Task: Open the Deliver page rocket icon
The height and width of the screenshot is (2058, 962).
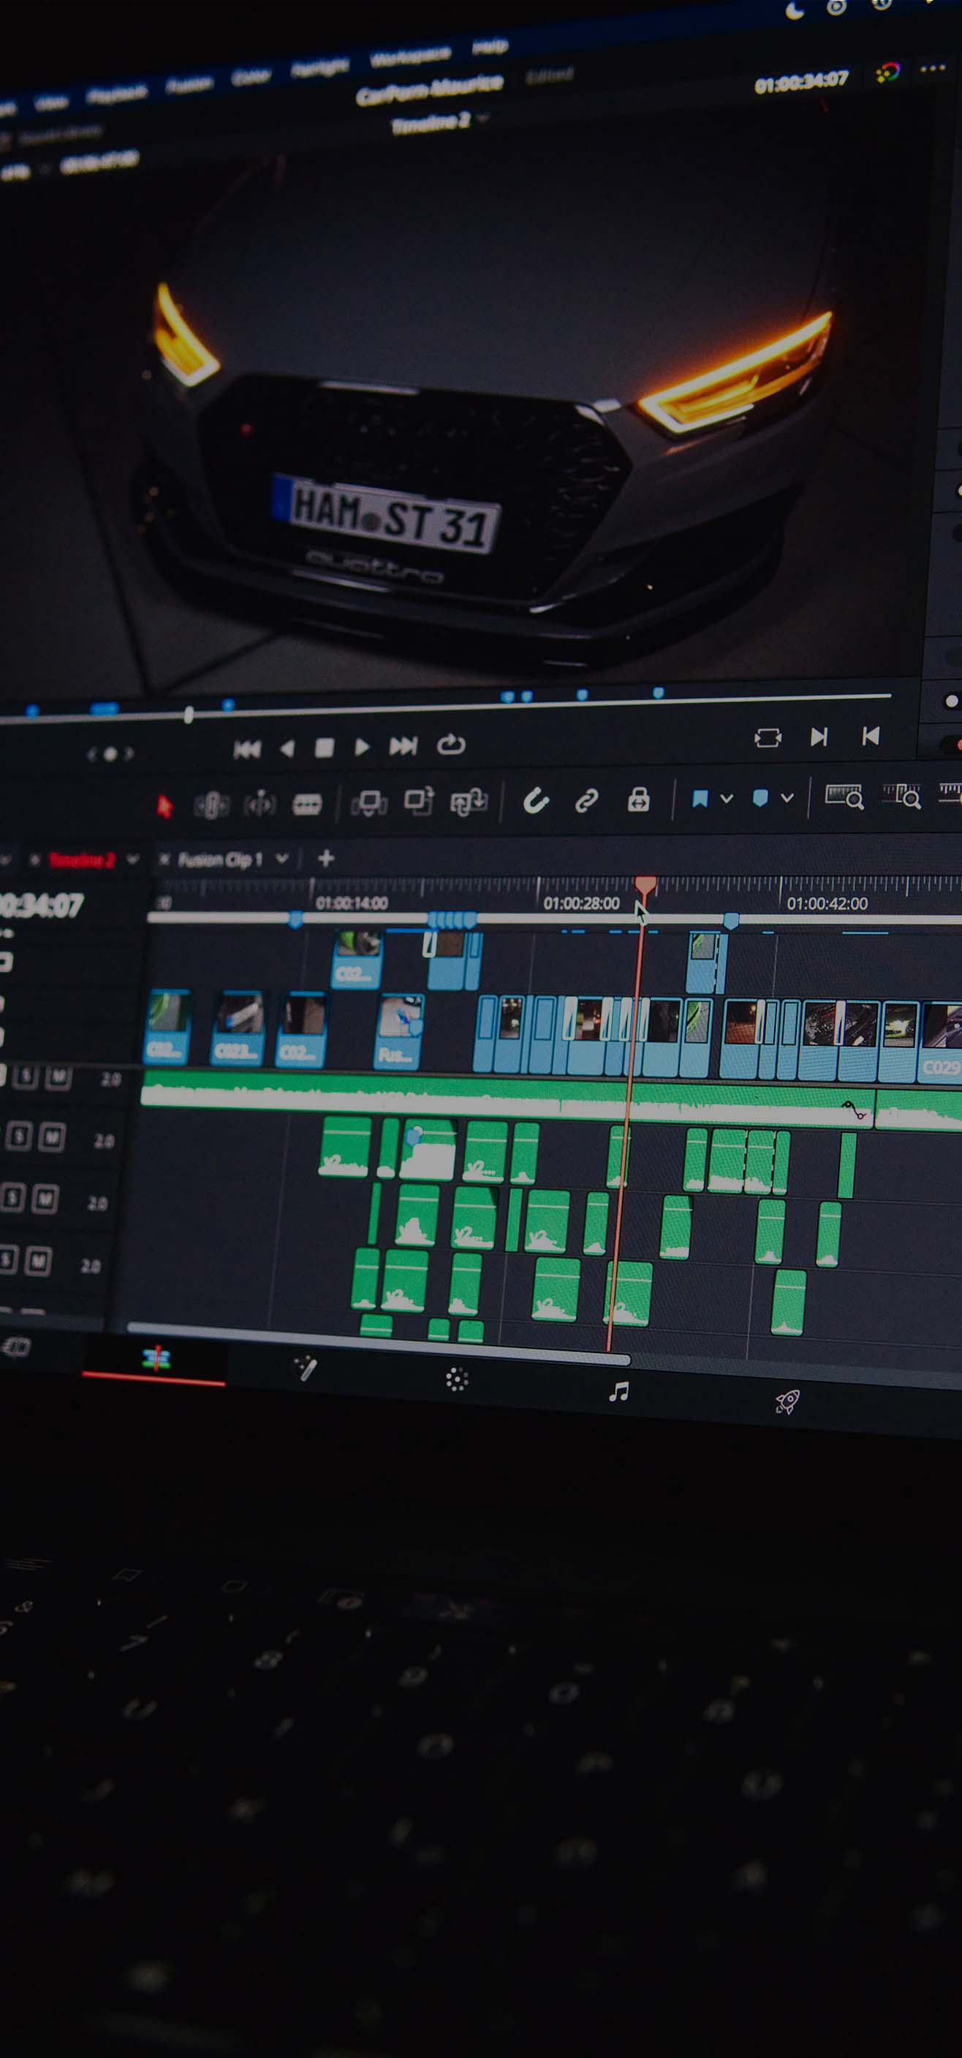Action: (x=787, y=1401)
